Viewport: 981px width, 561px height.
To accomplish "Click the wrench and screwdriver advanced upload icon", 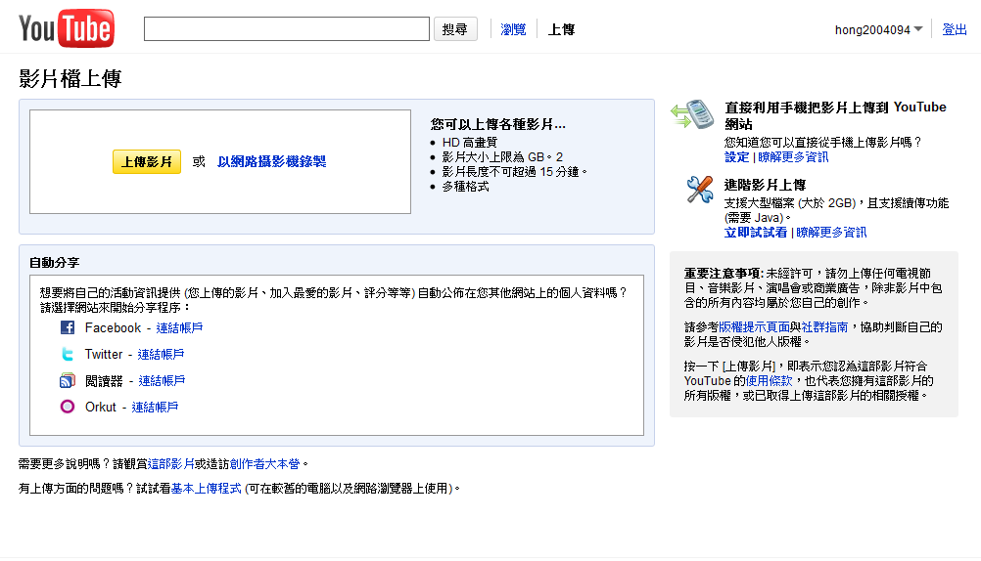I will coord(699,190).
